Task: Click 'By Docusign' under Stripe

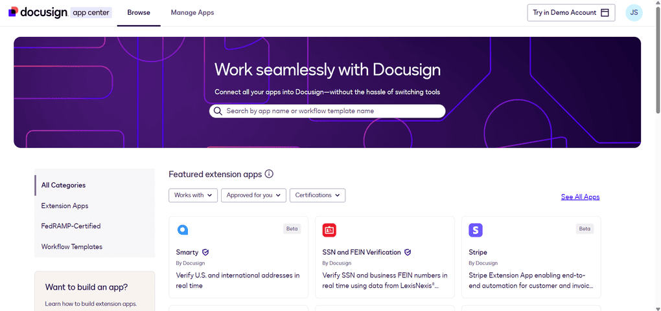Action: (483, 263)
